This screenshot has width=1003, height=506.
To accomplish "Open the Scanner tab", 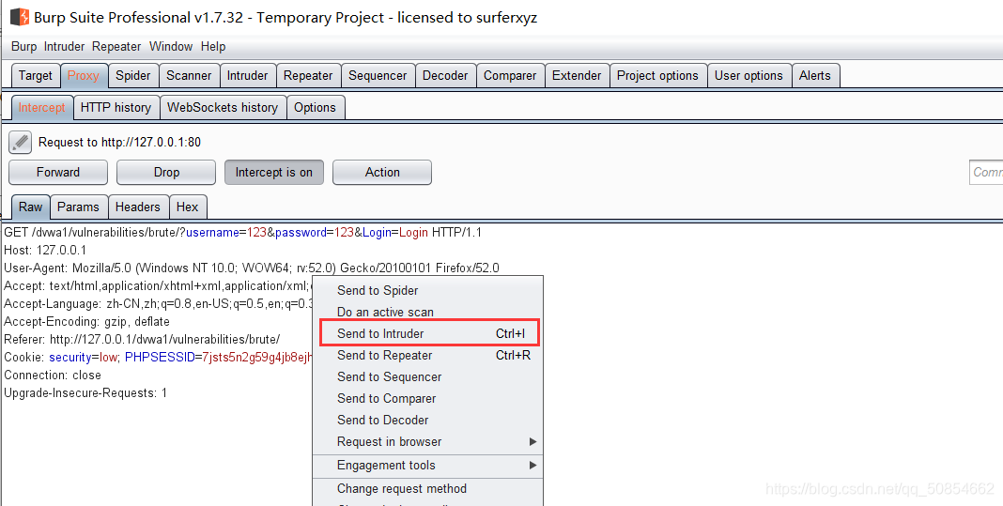I will coord(189,75).
